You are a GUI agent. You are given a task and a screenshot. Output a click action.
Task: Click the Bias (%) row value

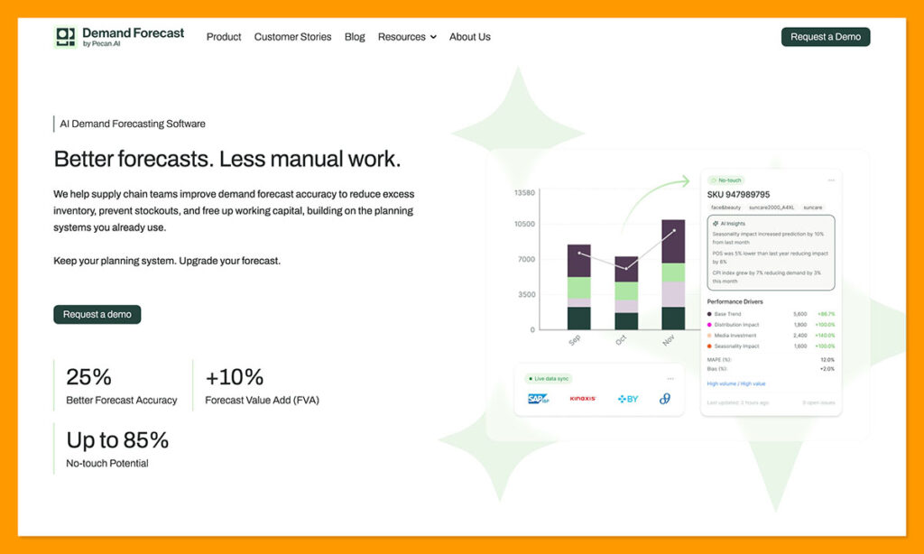click(827, 369)
